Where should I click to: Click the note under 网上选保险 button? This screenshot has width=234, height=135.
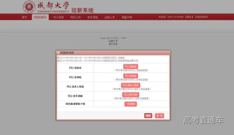coord(132,80)
